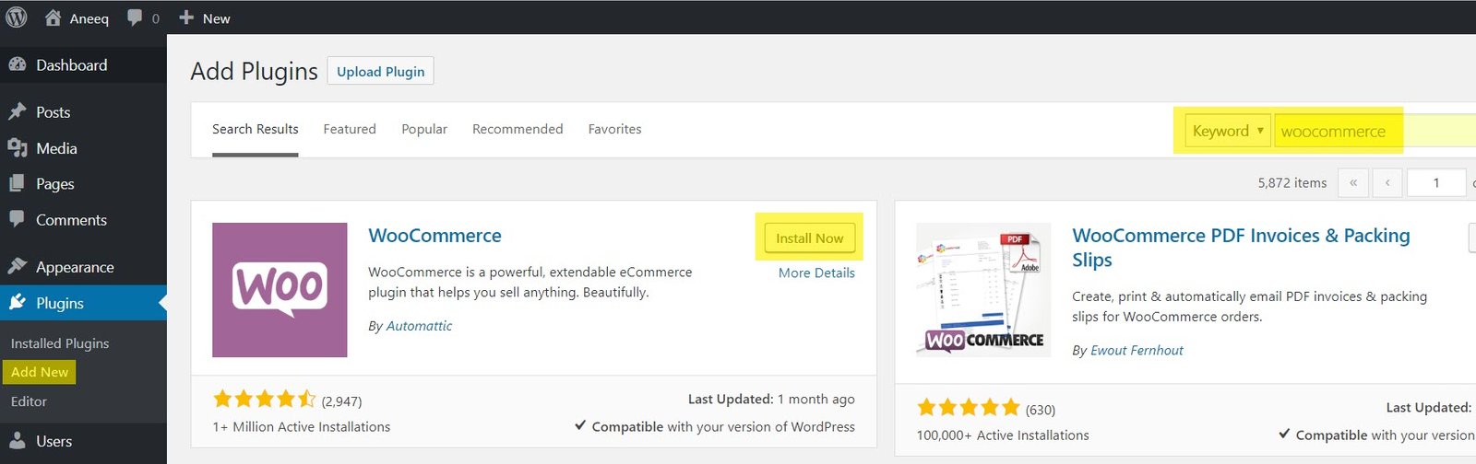The width and height of the screenshot is (1476, 464).
Task: Click the Automattic author link
Action: click(419, 326)
